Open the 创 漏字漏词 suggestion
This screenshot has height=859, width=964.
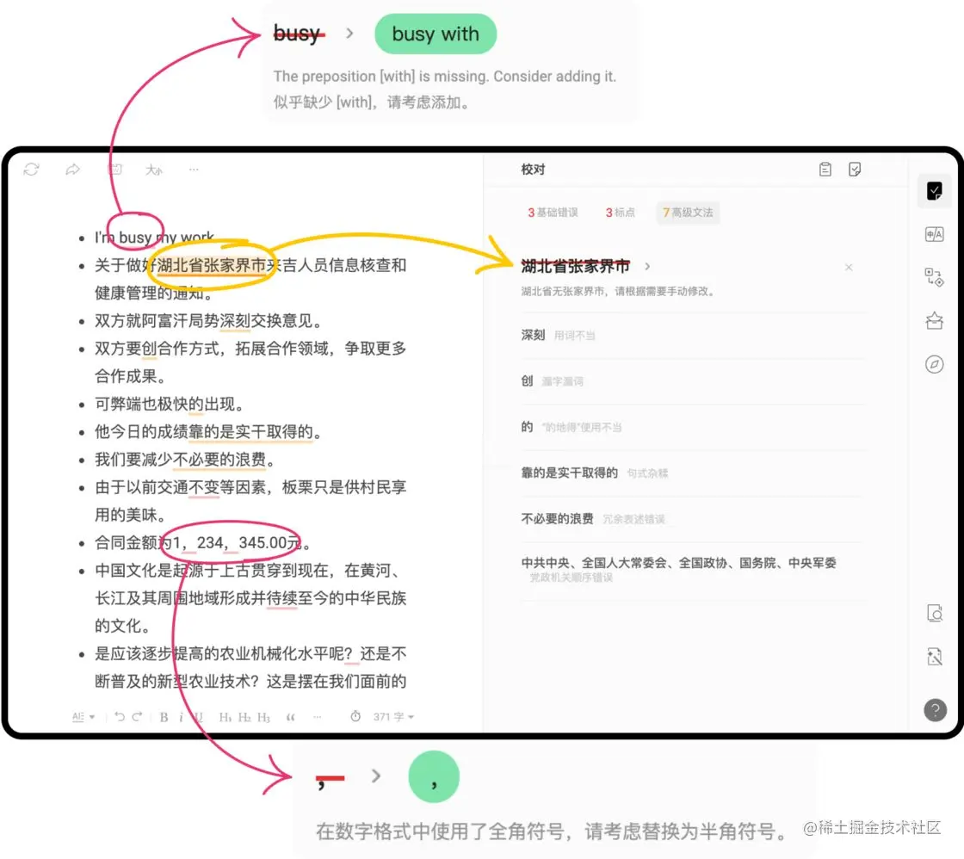694,381
